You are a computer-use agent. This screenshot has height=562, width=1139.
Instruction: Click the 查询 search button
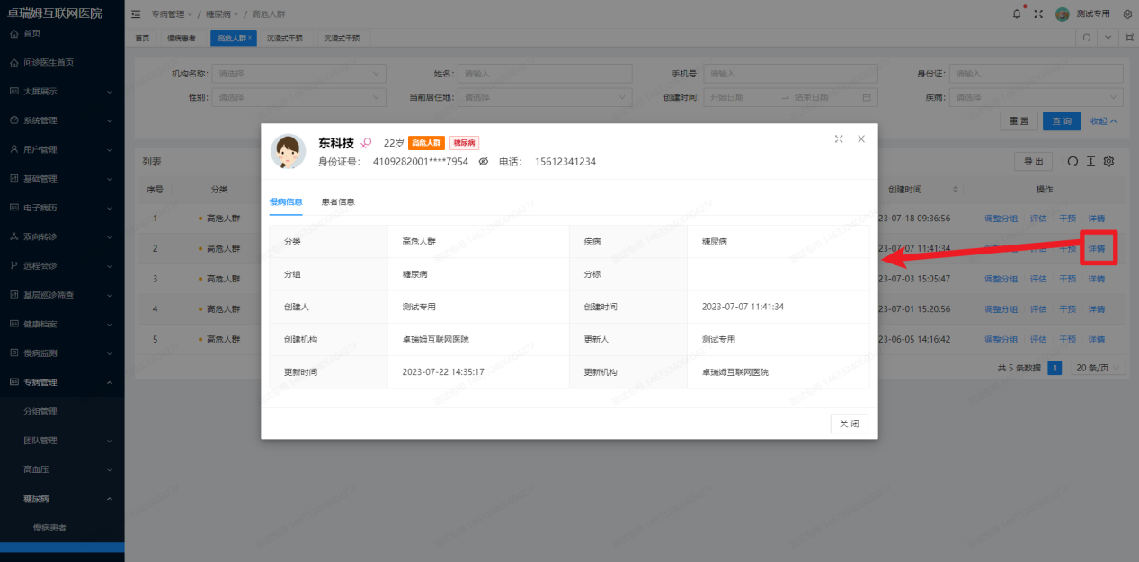pos(1062,120)
